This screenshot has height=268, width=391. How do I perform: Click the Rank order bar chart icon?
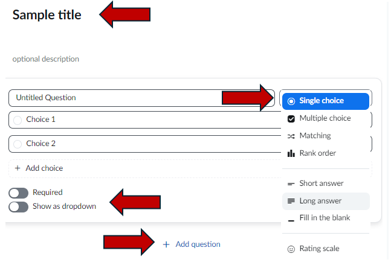(x=291, y=153)
